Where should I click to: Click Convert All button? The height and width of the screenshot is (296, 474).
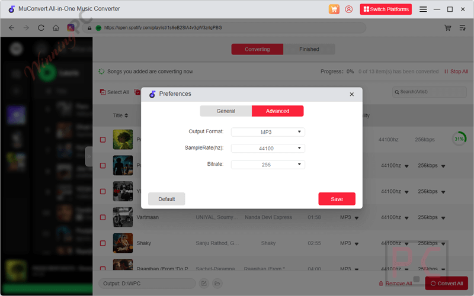tap(447, 284)
